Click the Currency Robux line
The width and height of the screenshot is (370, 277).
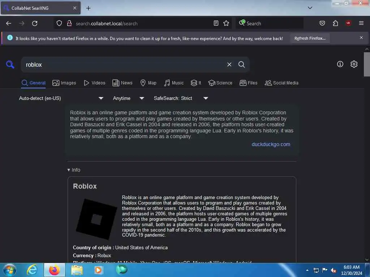coord(92,256)
